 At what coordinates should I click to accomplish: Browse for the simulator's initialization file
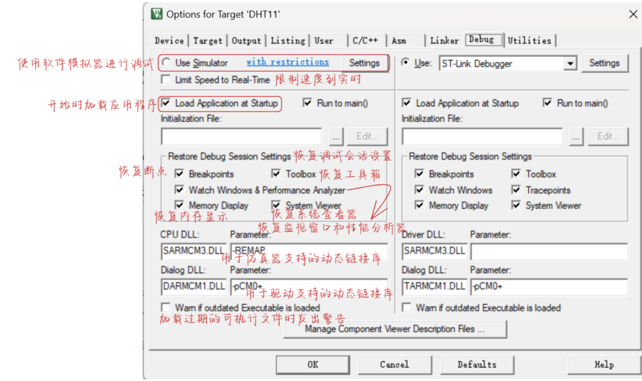coord(336,136)
